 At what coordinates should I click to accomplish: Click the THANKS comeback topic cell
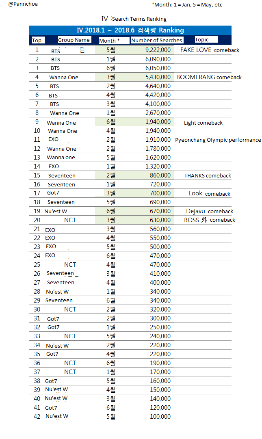point(208,175)
